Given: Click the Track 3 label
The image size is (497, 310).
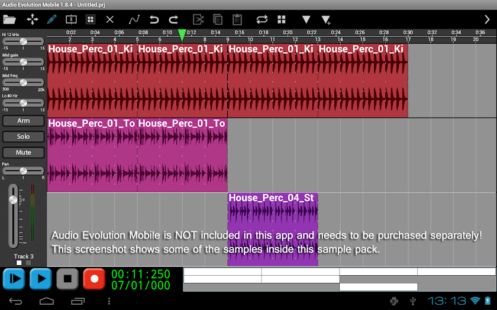Looking at the screenshot, I should pos(24,256).
